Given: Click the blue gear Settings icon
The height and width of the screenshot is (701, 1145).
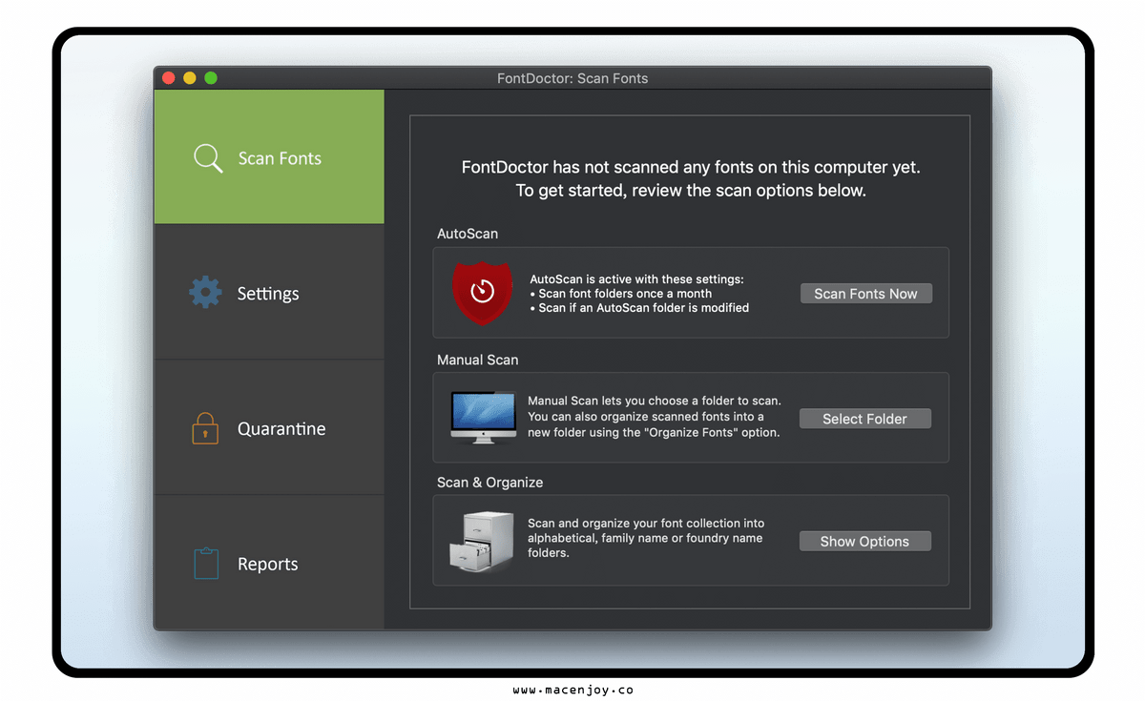Looking at the screenshot, I should 205,293.
